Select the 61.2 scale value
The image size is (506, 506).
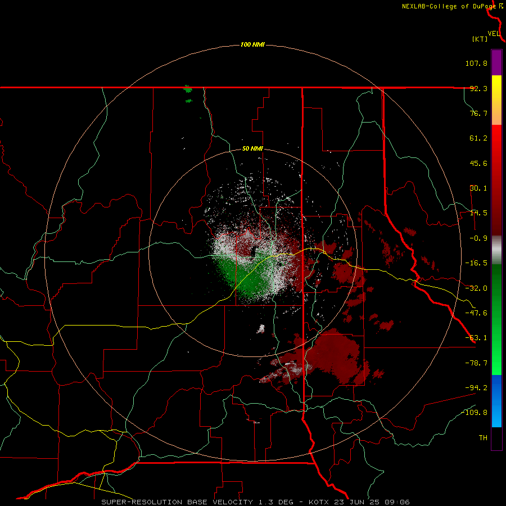coord(478,138)
